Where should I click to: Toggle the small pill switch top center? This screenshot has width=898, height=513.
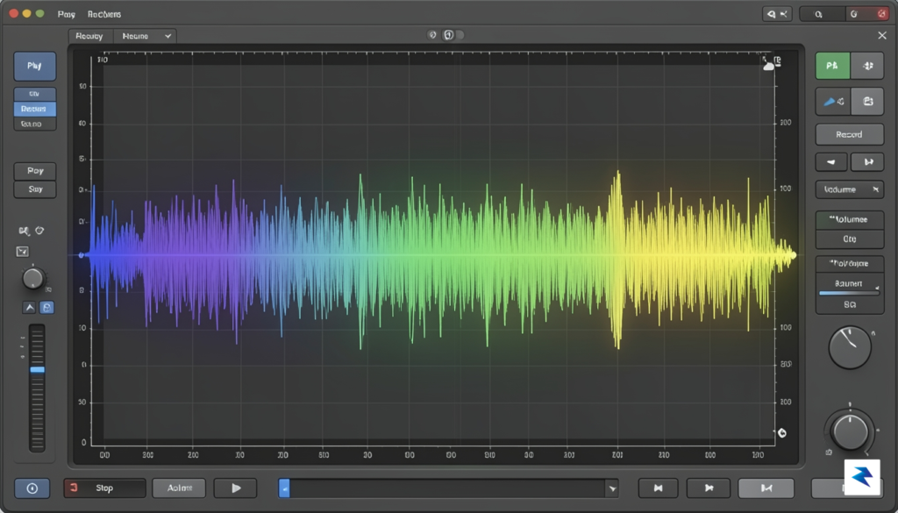460,35
